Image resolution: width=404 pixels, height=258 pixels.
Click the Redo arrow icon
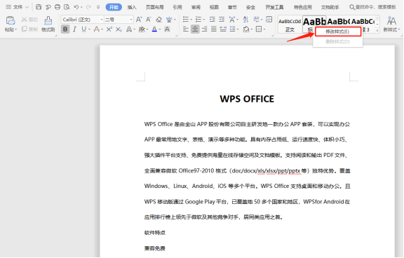pos(88,7)
